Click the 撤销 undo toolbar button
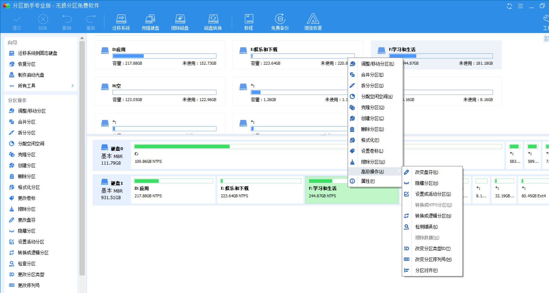Image resolution: width=549 pixels, height=293 pixels. click(x=67, y=22)
